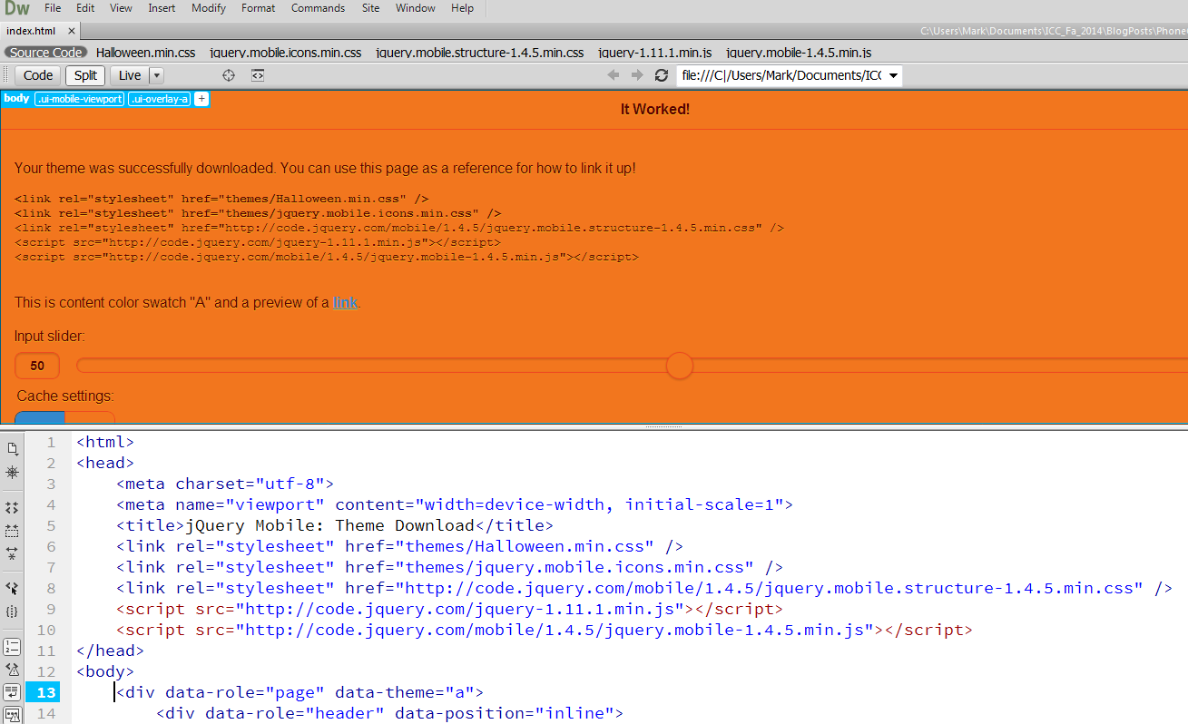Balance braces icon in coding toolbar
The height and width of the screenshot is (724, 1188).
[13, 611]
